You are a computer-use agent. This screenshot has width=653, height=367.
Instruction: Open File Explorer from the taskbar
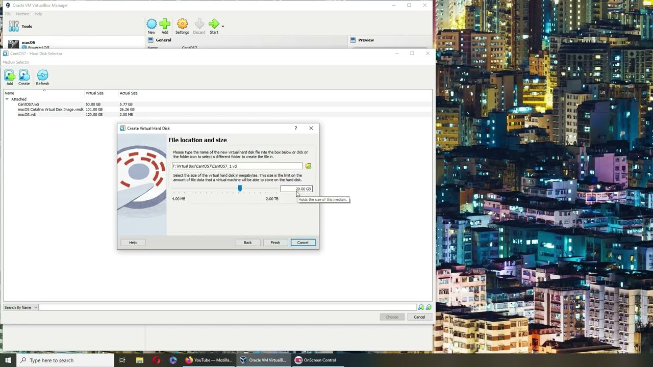click(139, 360)
